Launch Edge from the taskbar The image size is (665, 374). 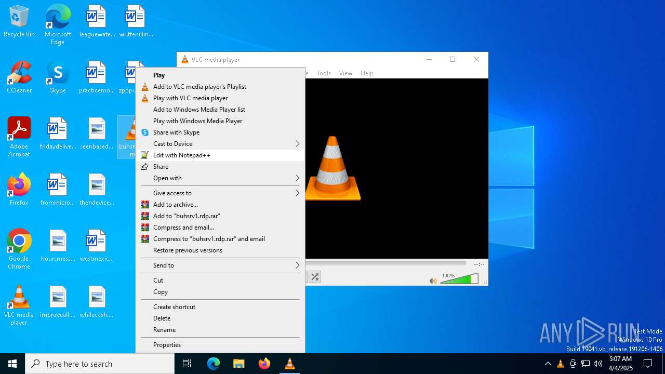click(x=214, y=364)
